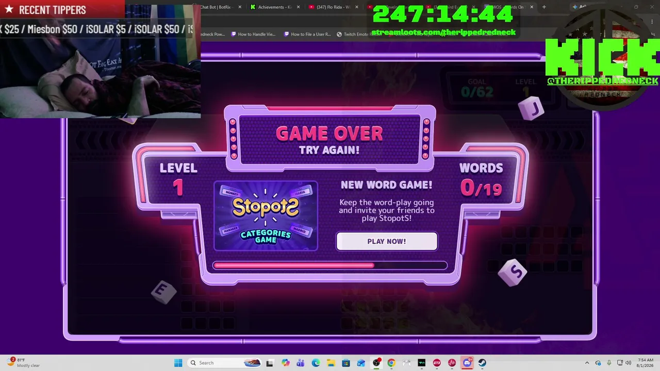Click the PLAY NOW! button
This screenshot has width=660, height=371.
[387, 241]
